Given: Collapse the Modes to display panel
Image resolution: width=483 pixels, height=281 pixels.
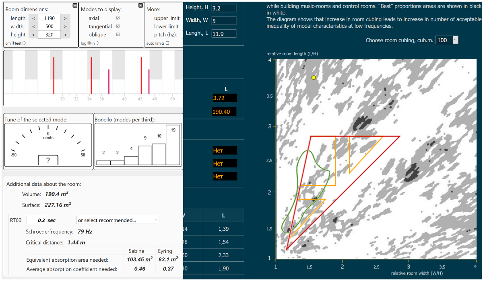Looking at the screenshot, I should (140, 5).
